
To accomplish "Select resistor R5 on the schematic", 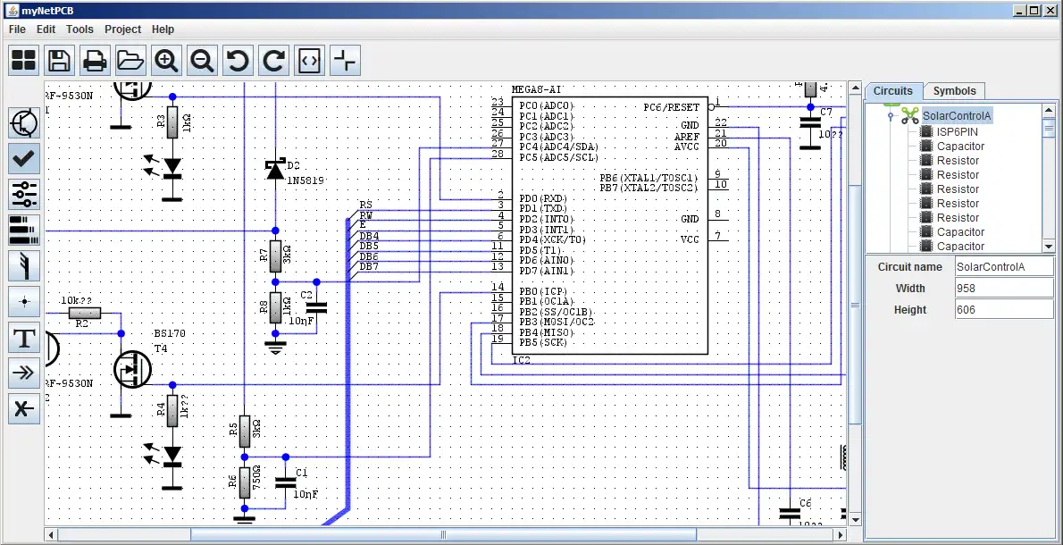I will [245, 432].
